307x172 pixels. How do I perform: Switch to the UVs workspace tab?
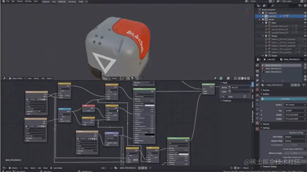coord(54,1)
